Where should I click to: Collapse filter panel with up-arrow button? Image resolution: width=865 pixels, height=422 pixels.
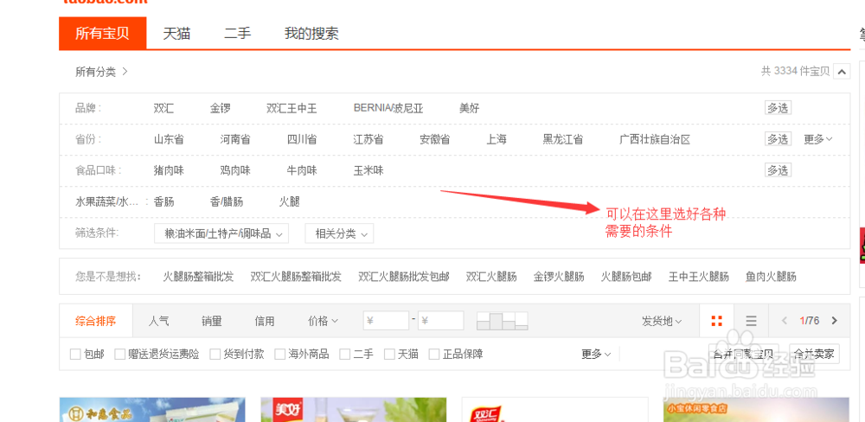[842, 71]
